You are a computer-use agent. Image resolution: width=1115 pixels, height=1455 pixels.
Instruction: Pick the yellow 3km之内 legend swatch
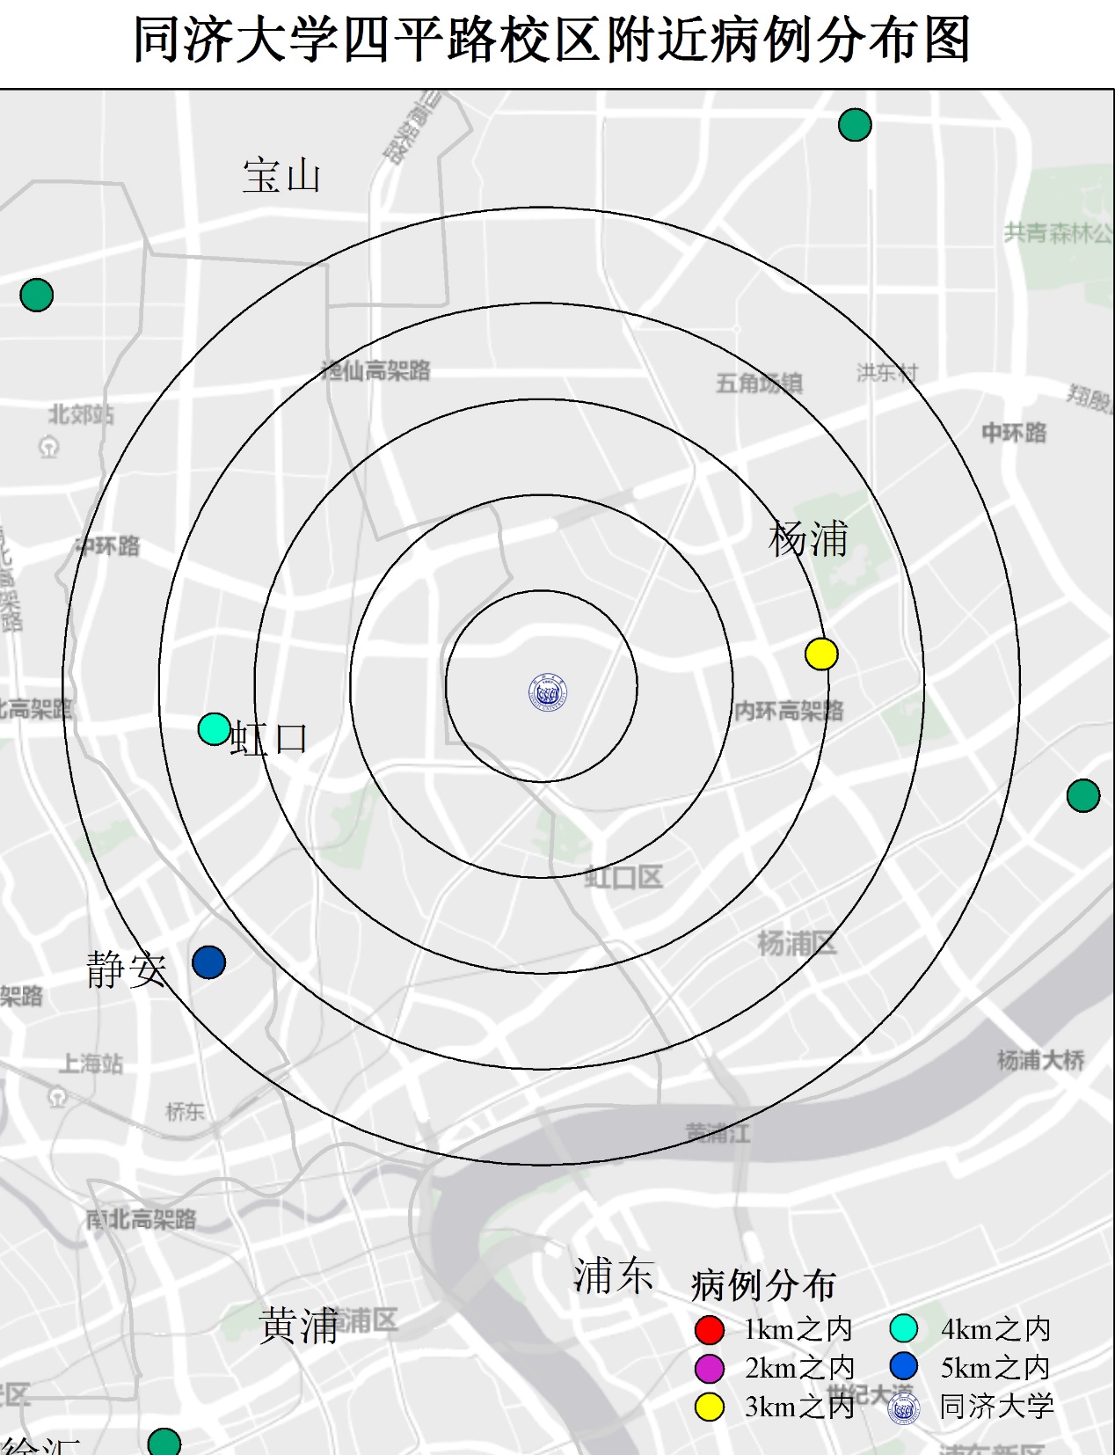coord(710,1407)
